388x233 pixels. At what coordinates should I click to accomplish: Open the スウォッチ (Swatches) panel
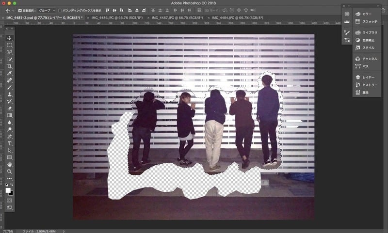click(x=369, y=22)
